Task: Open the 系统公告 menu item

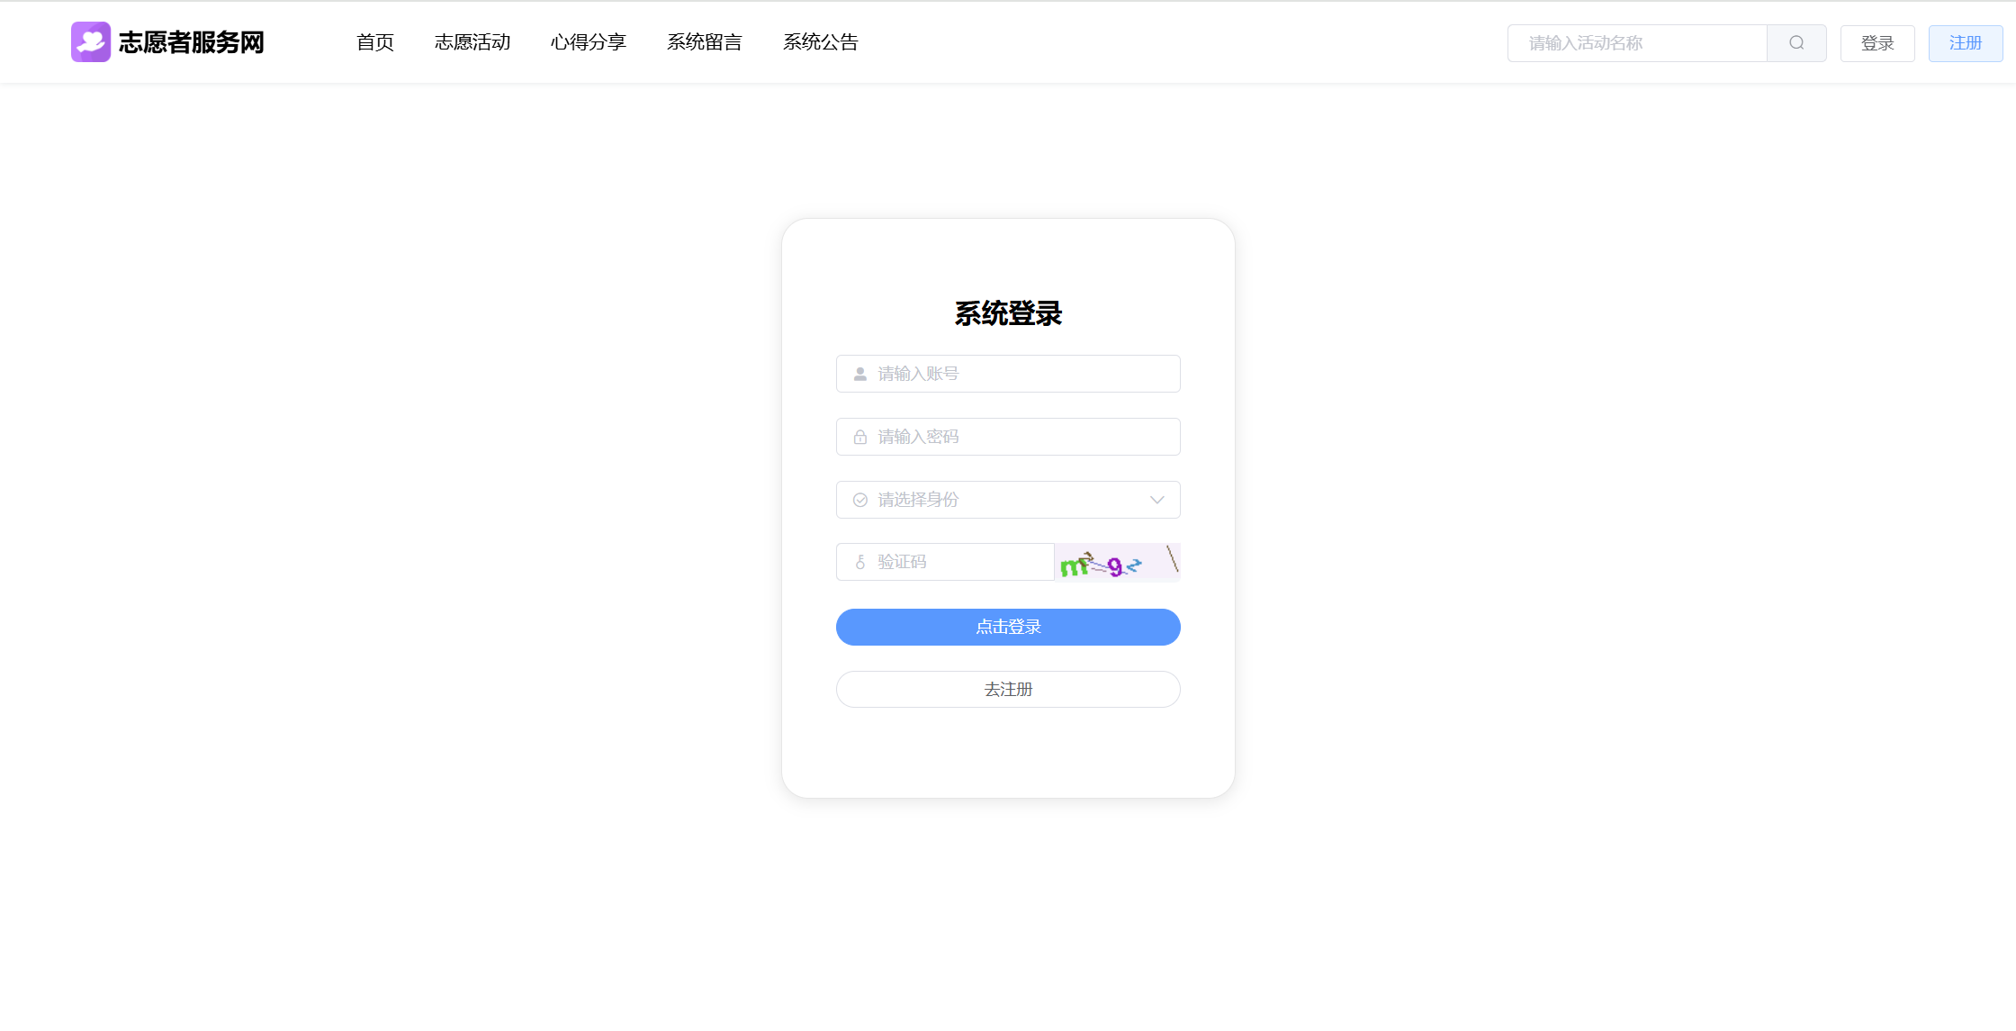Action: tap(821, 42)
